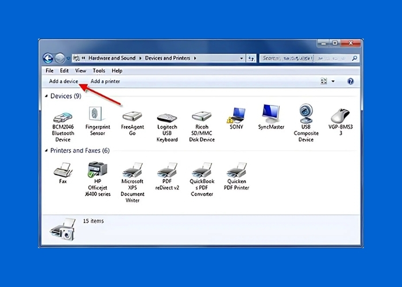This screenshot has width=402, height=287.
Task: Click the Add a printer button
Action: click(105, 82)
